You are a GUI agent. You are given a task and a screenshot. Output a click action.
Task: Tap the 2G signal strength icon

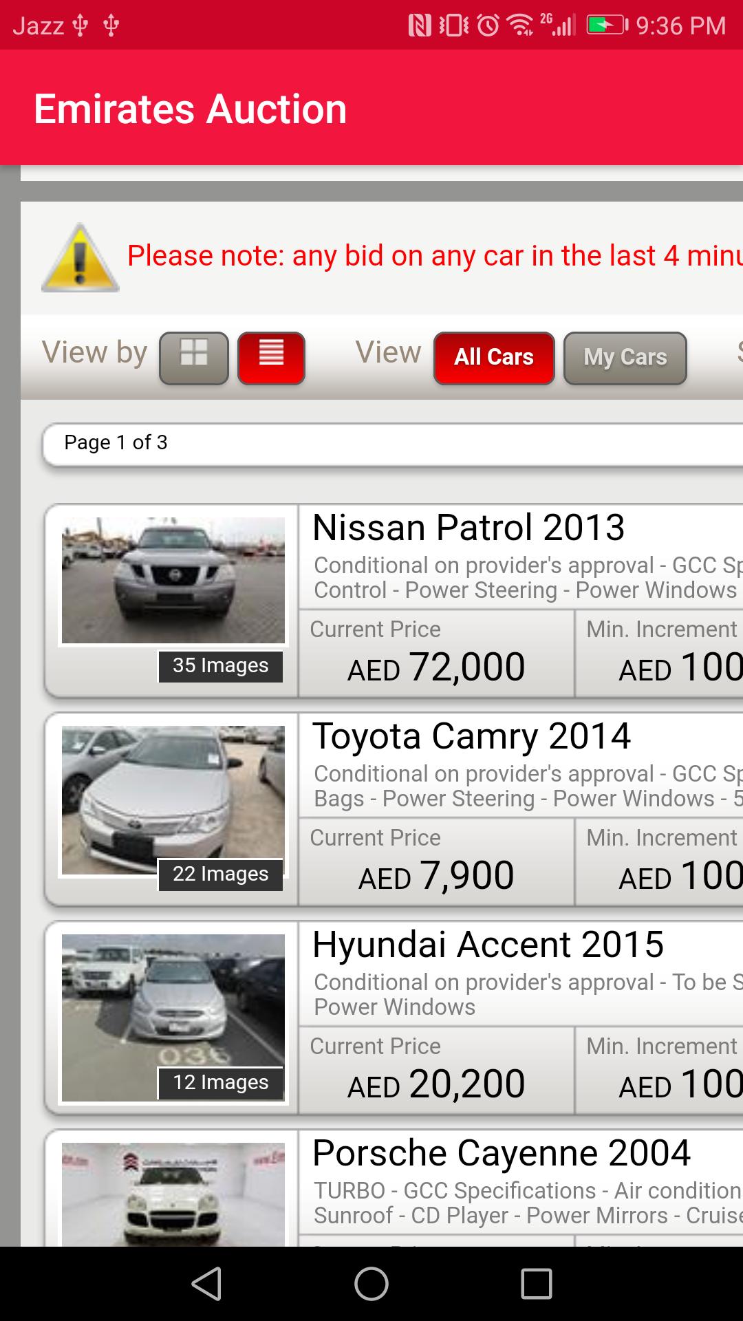[557, 24]
